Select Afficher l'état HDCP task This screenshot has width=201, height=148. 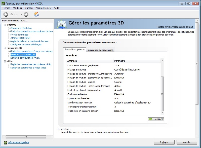tap(20, 38)
